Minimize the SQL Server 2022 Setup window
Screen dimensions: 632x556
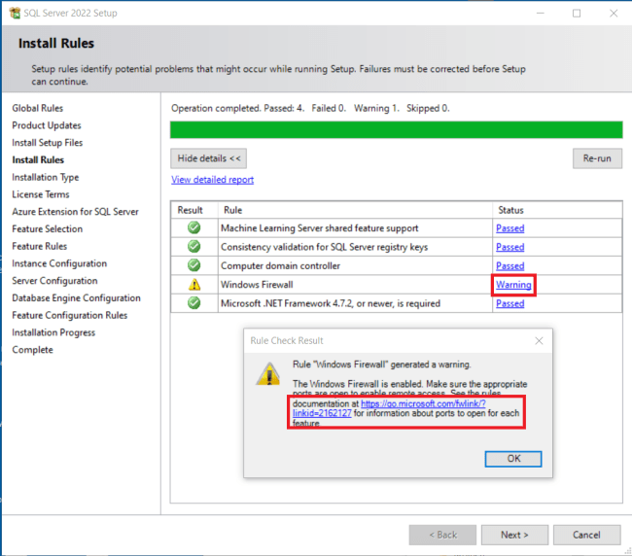click(541, 14)
